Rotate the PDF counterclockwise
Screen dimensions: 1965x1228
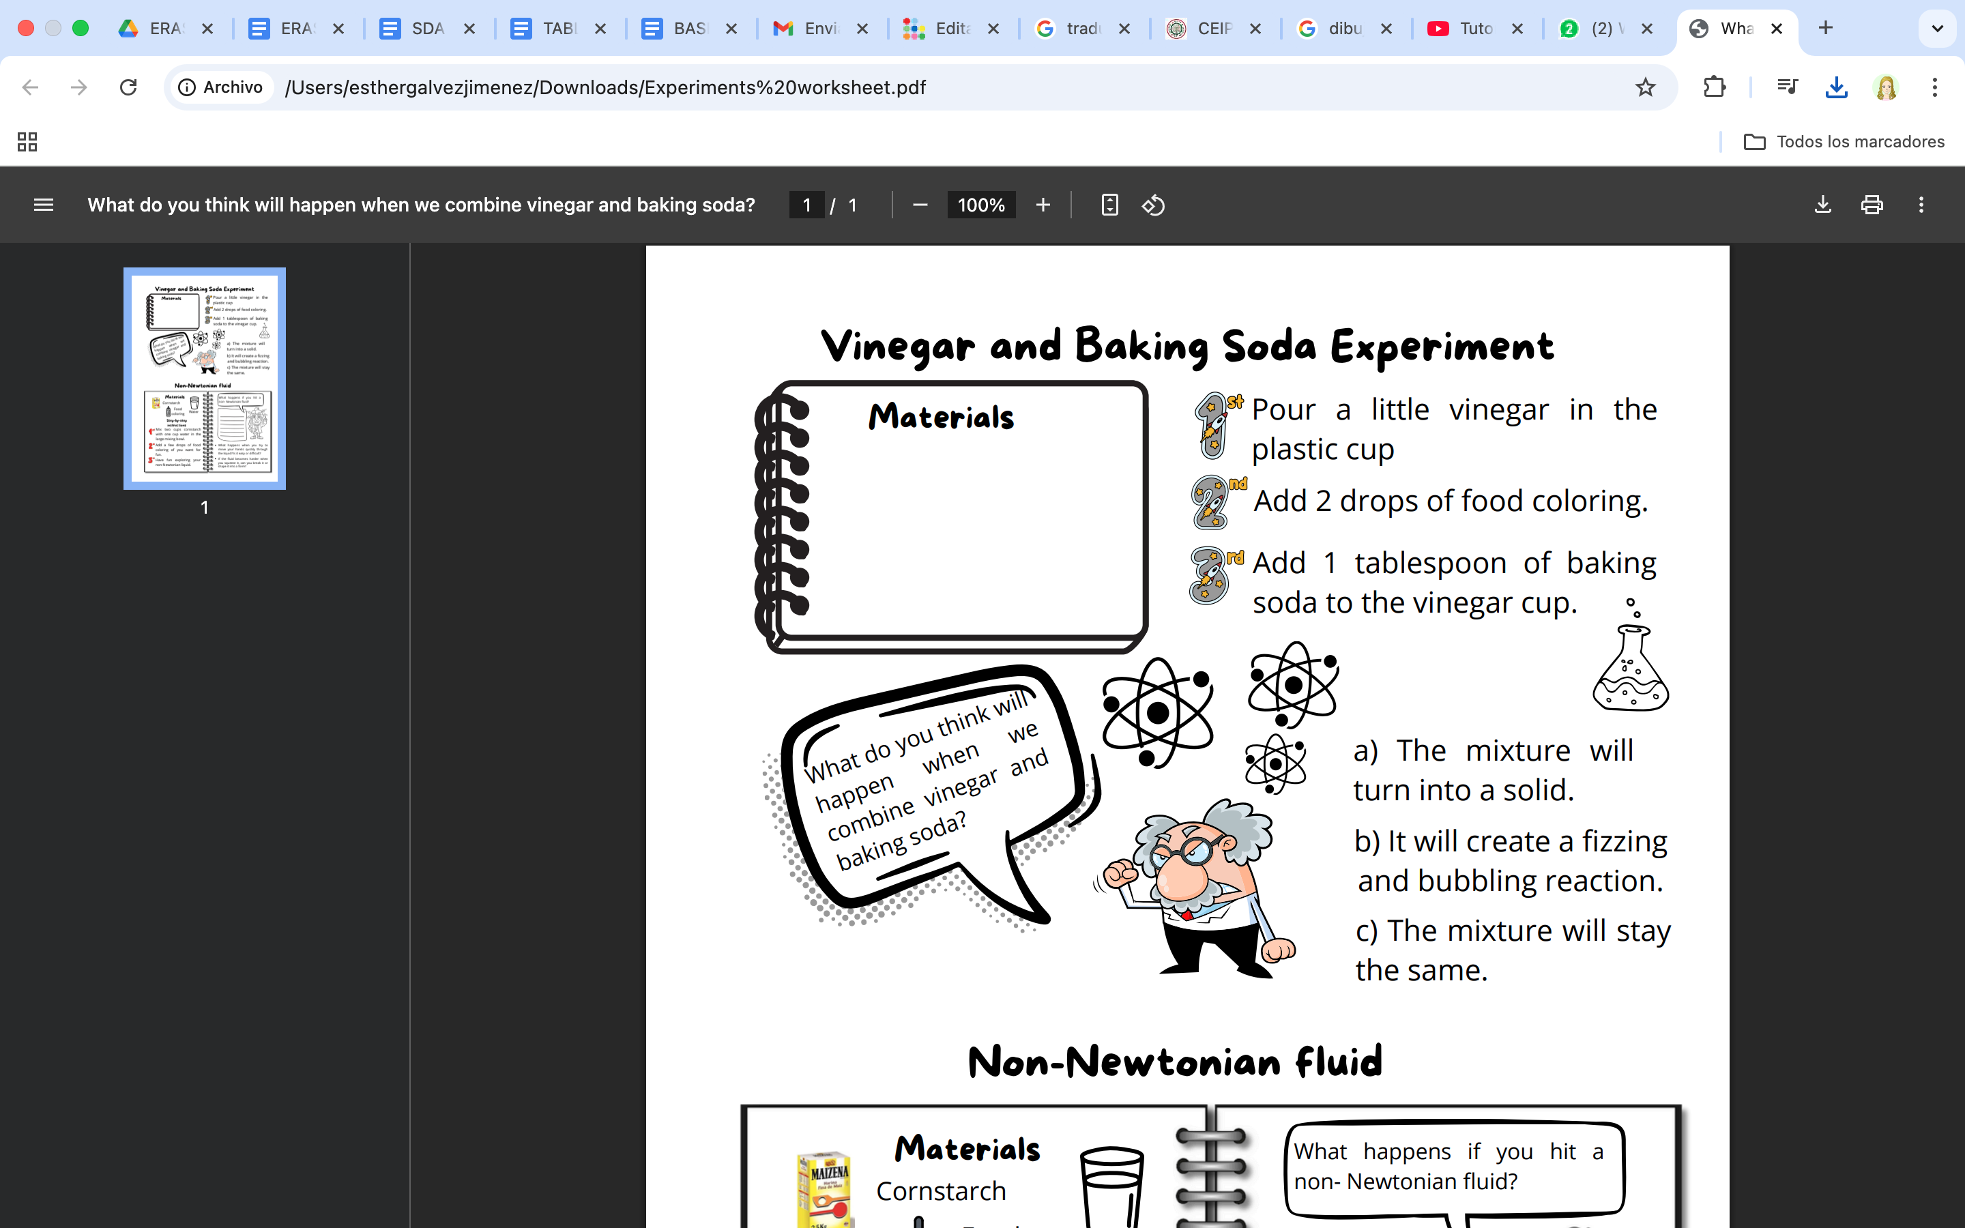1154,205
